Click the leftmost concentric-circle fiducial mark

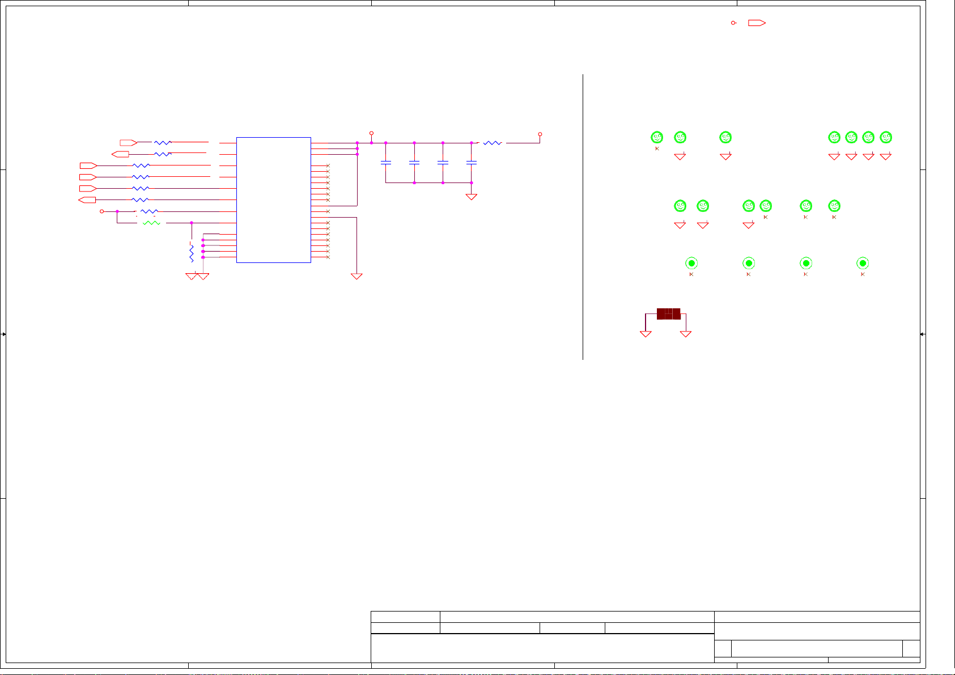[691, 263]
